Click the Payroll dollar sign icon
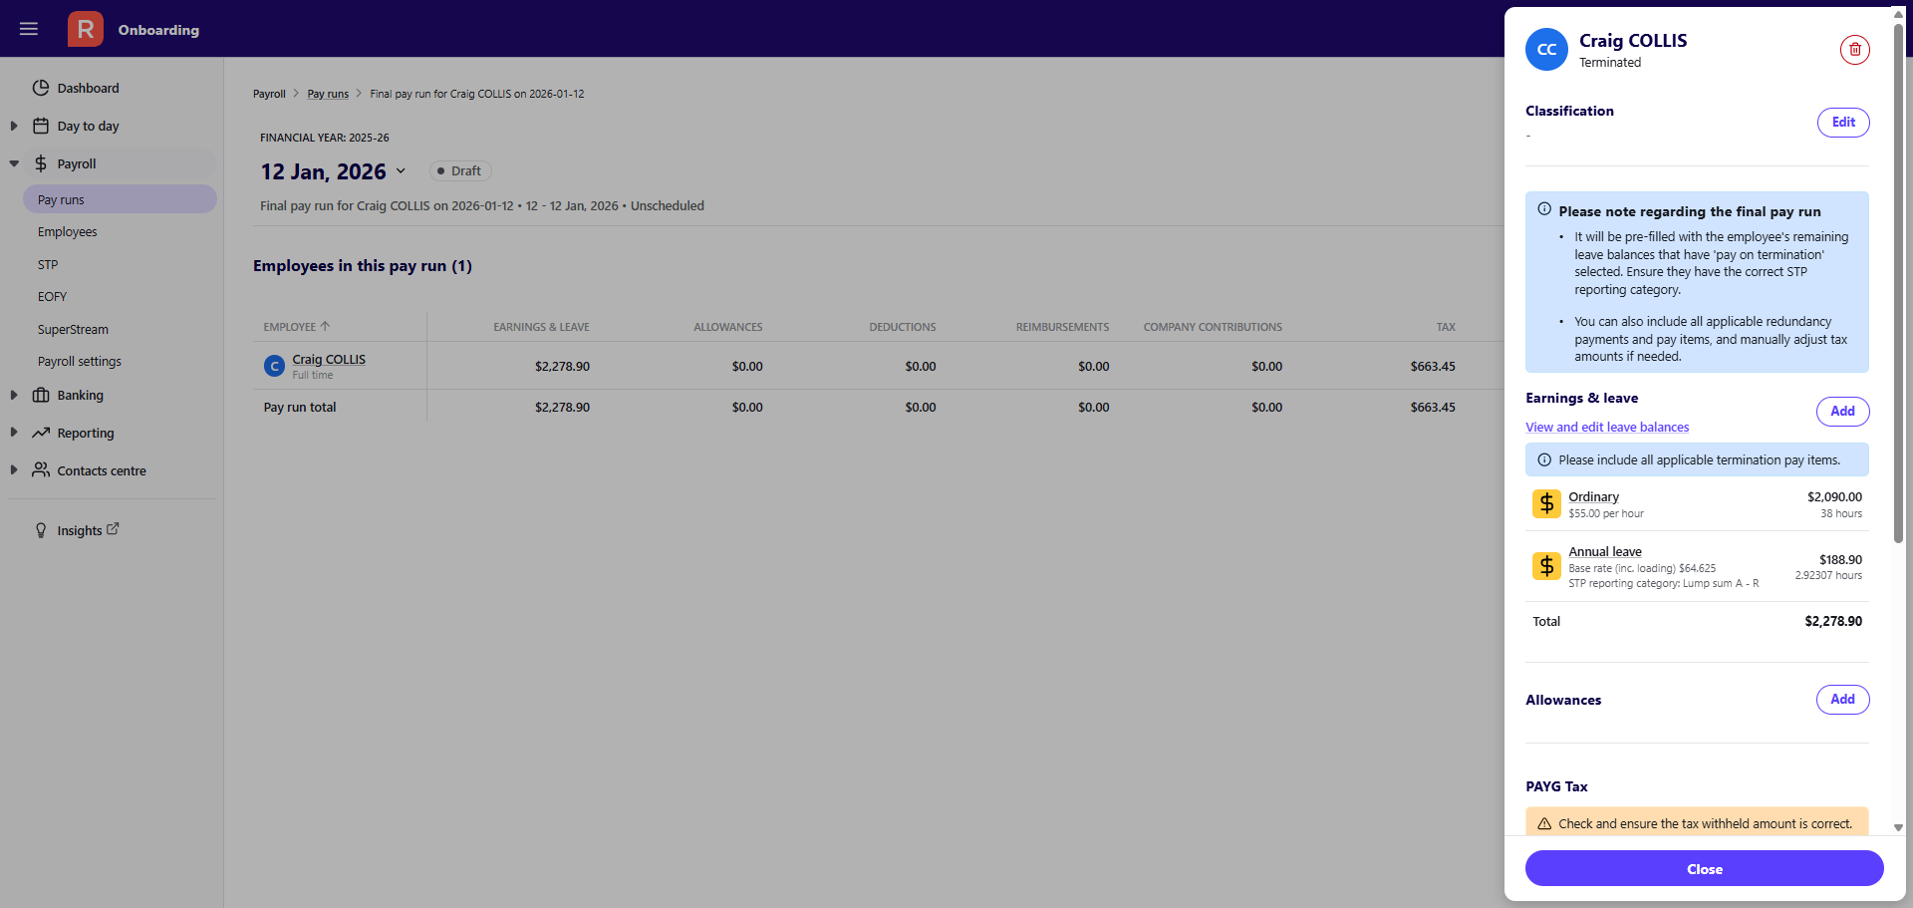The width and height of the screenshot is (1913, 908). 41,163
